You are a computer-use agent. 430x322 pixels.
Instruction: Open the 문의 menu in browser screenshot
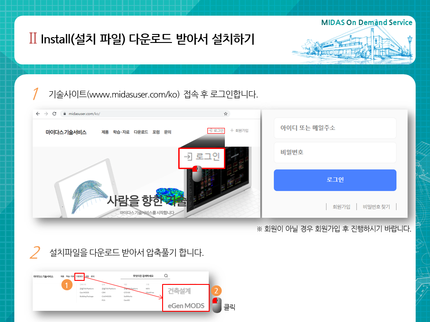168,132
